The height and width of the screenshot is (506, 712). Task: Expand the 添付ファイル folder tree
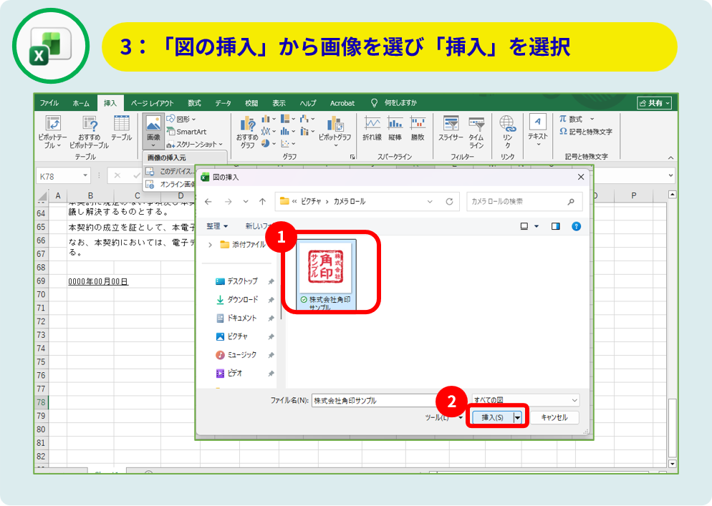pos(210,245)
